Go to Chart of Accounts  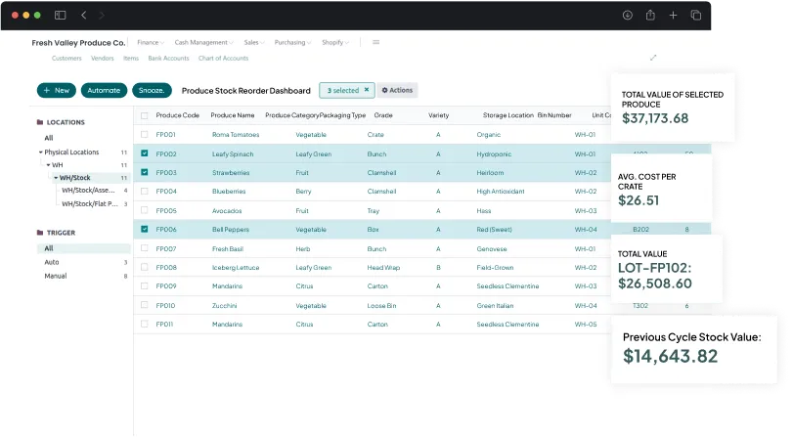223,59
